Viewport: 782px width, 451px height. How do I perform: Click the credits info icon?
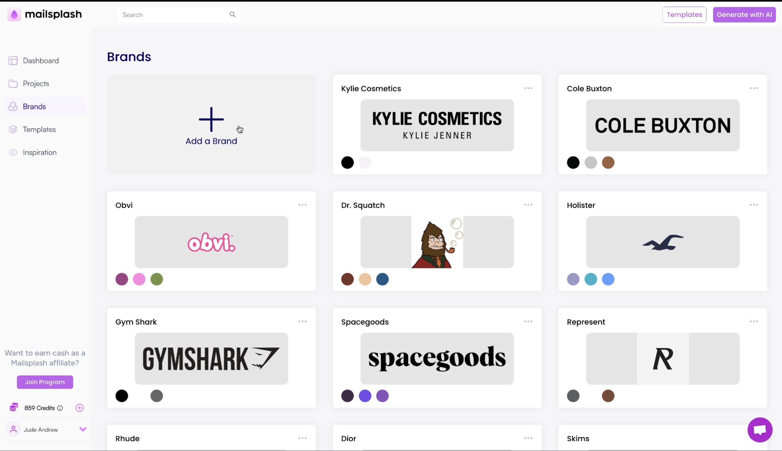[x=60, y=408]
